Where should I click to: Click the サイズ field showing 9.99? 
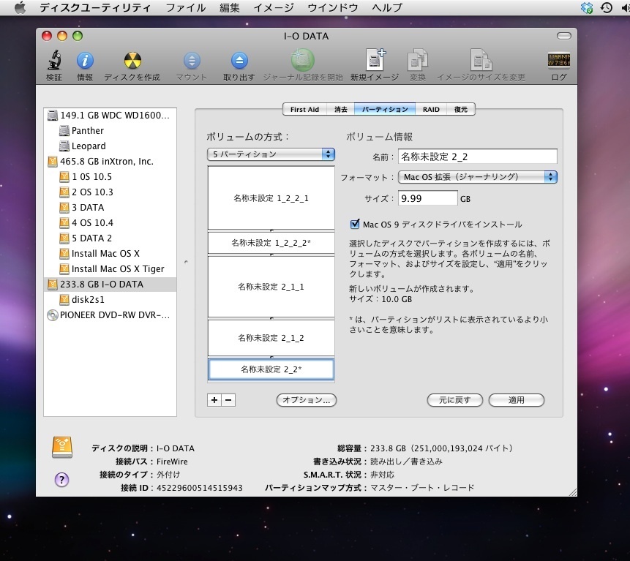[427, 198]
